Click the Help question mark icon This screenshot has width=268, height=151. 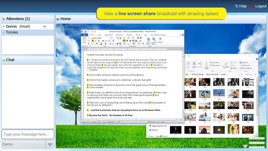[x=236, y=6]
